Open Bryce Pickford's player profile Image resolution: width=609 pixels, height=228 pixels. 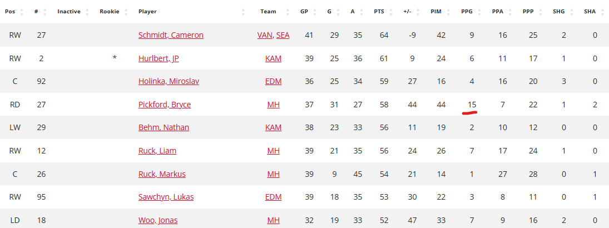pos(165,105)
